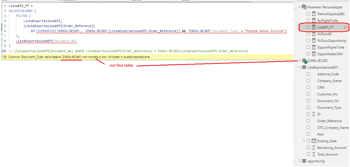
Task: Click the Parametri Personalizzati table icon
Action: pos(304,7)
